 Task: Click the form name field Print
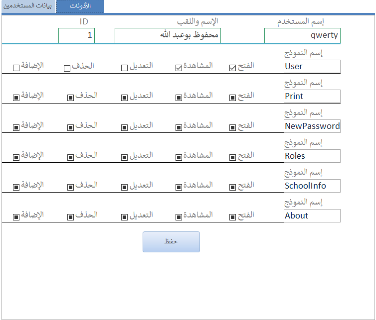point(312,97)
